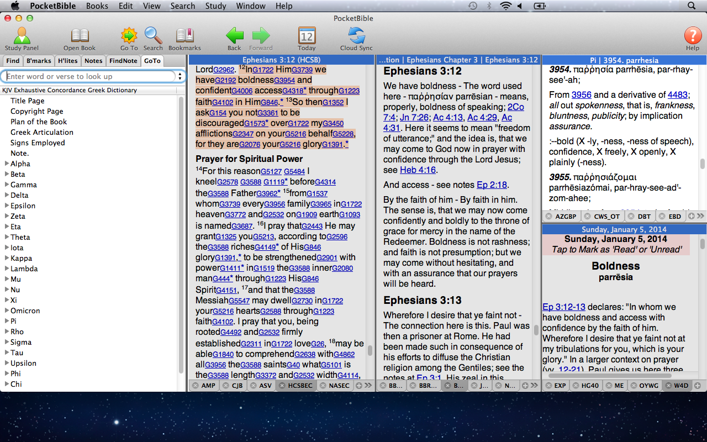707x442 pixels.
Task: Click the Wi-Fi status icon
Action: point(505,6)
